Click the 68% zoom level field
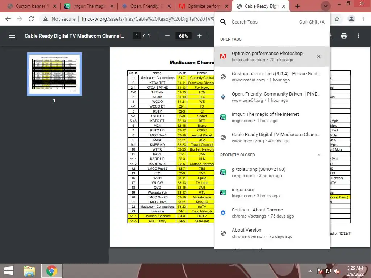The height and width of the screenshot is (278, 371). tap(183, 36)
